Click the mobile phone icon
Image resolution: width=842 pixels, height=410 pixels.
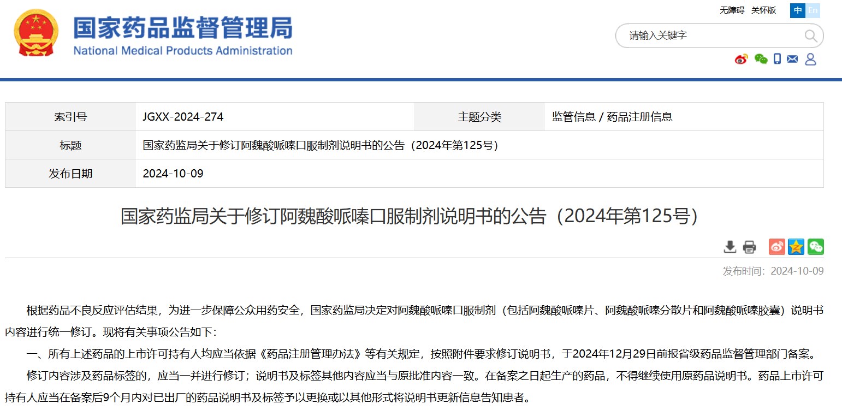777,59
